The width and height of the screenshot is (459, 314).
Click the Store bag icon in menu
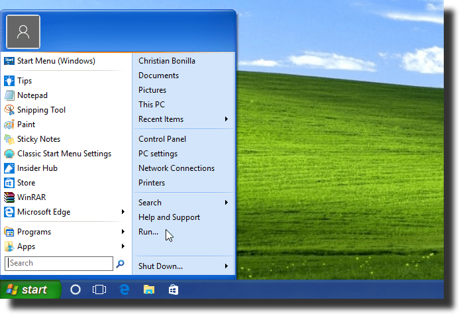(x=9, y=183)
